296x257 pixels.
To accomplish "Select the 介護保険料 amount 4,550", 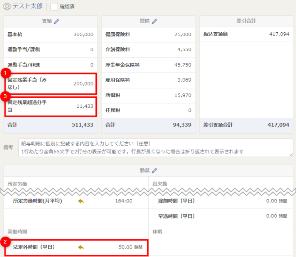I will click(x=184, y=50).
